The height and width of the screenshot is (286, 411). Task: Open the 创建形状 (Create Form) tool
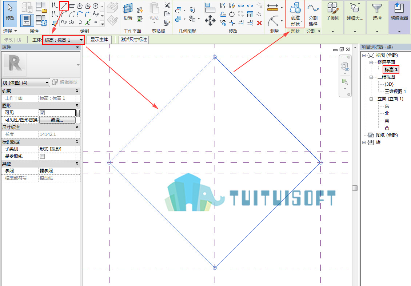coord(295,14)
